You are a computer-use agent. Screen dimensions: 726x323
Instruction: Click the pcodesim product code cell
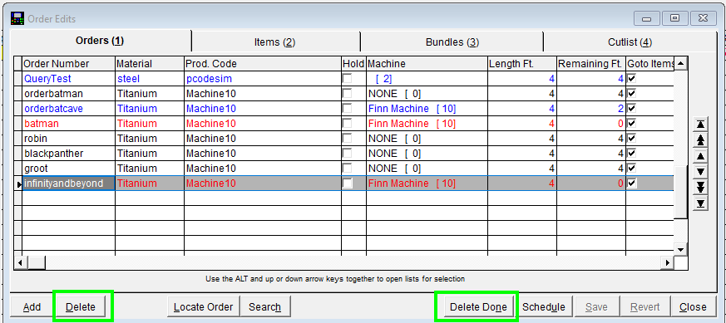tap(263, 79)
